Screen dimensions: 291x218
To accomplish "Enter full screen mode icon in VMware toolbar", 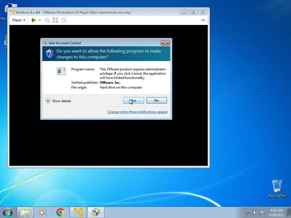I will (55, 20).
